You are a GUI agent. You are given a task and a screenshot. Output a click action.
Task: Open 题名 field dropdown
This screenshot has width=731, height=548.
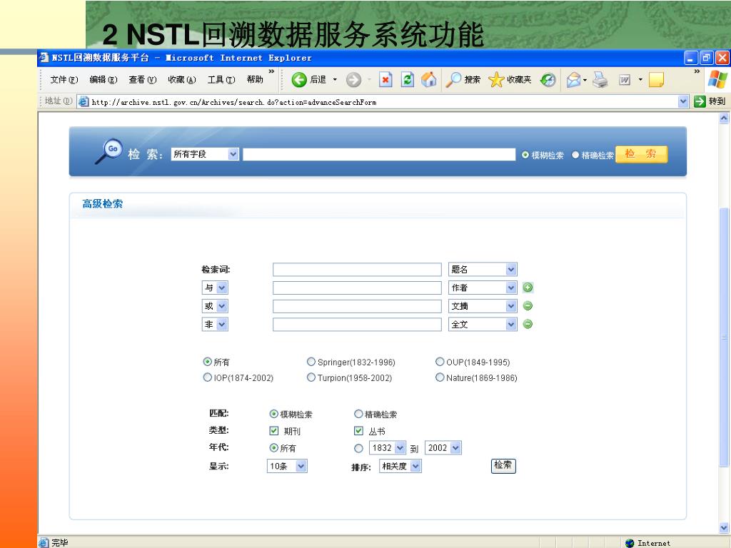(x=483, y=269)
